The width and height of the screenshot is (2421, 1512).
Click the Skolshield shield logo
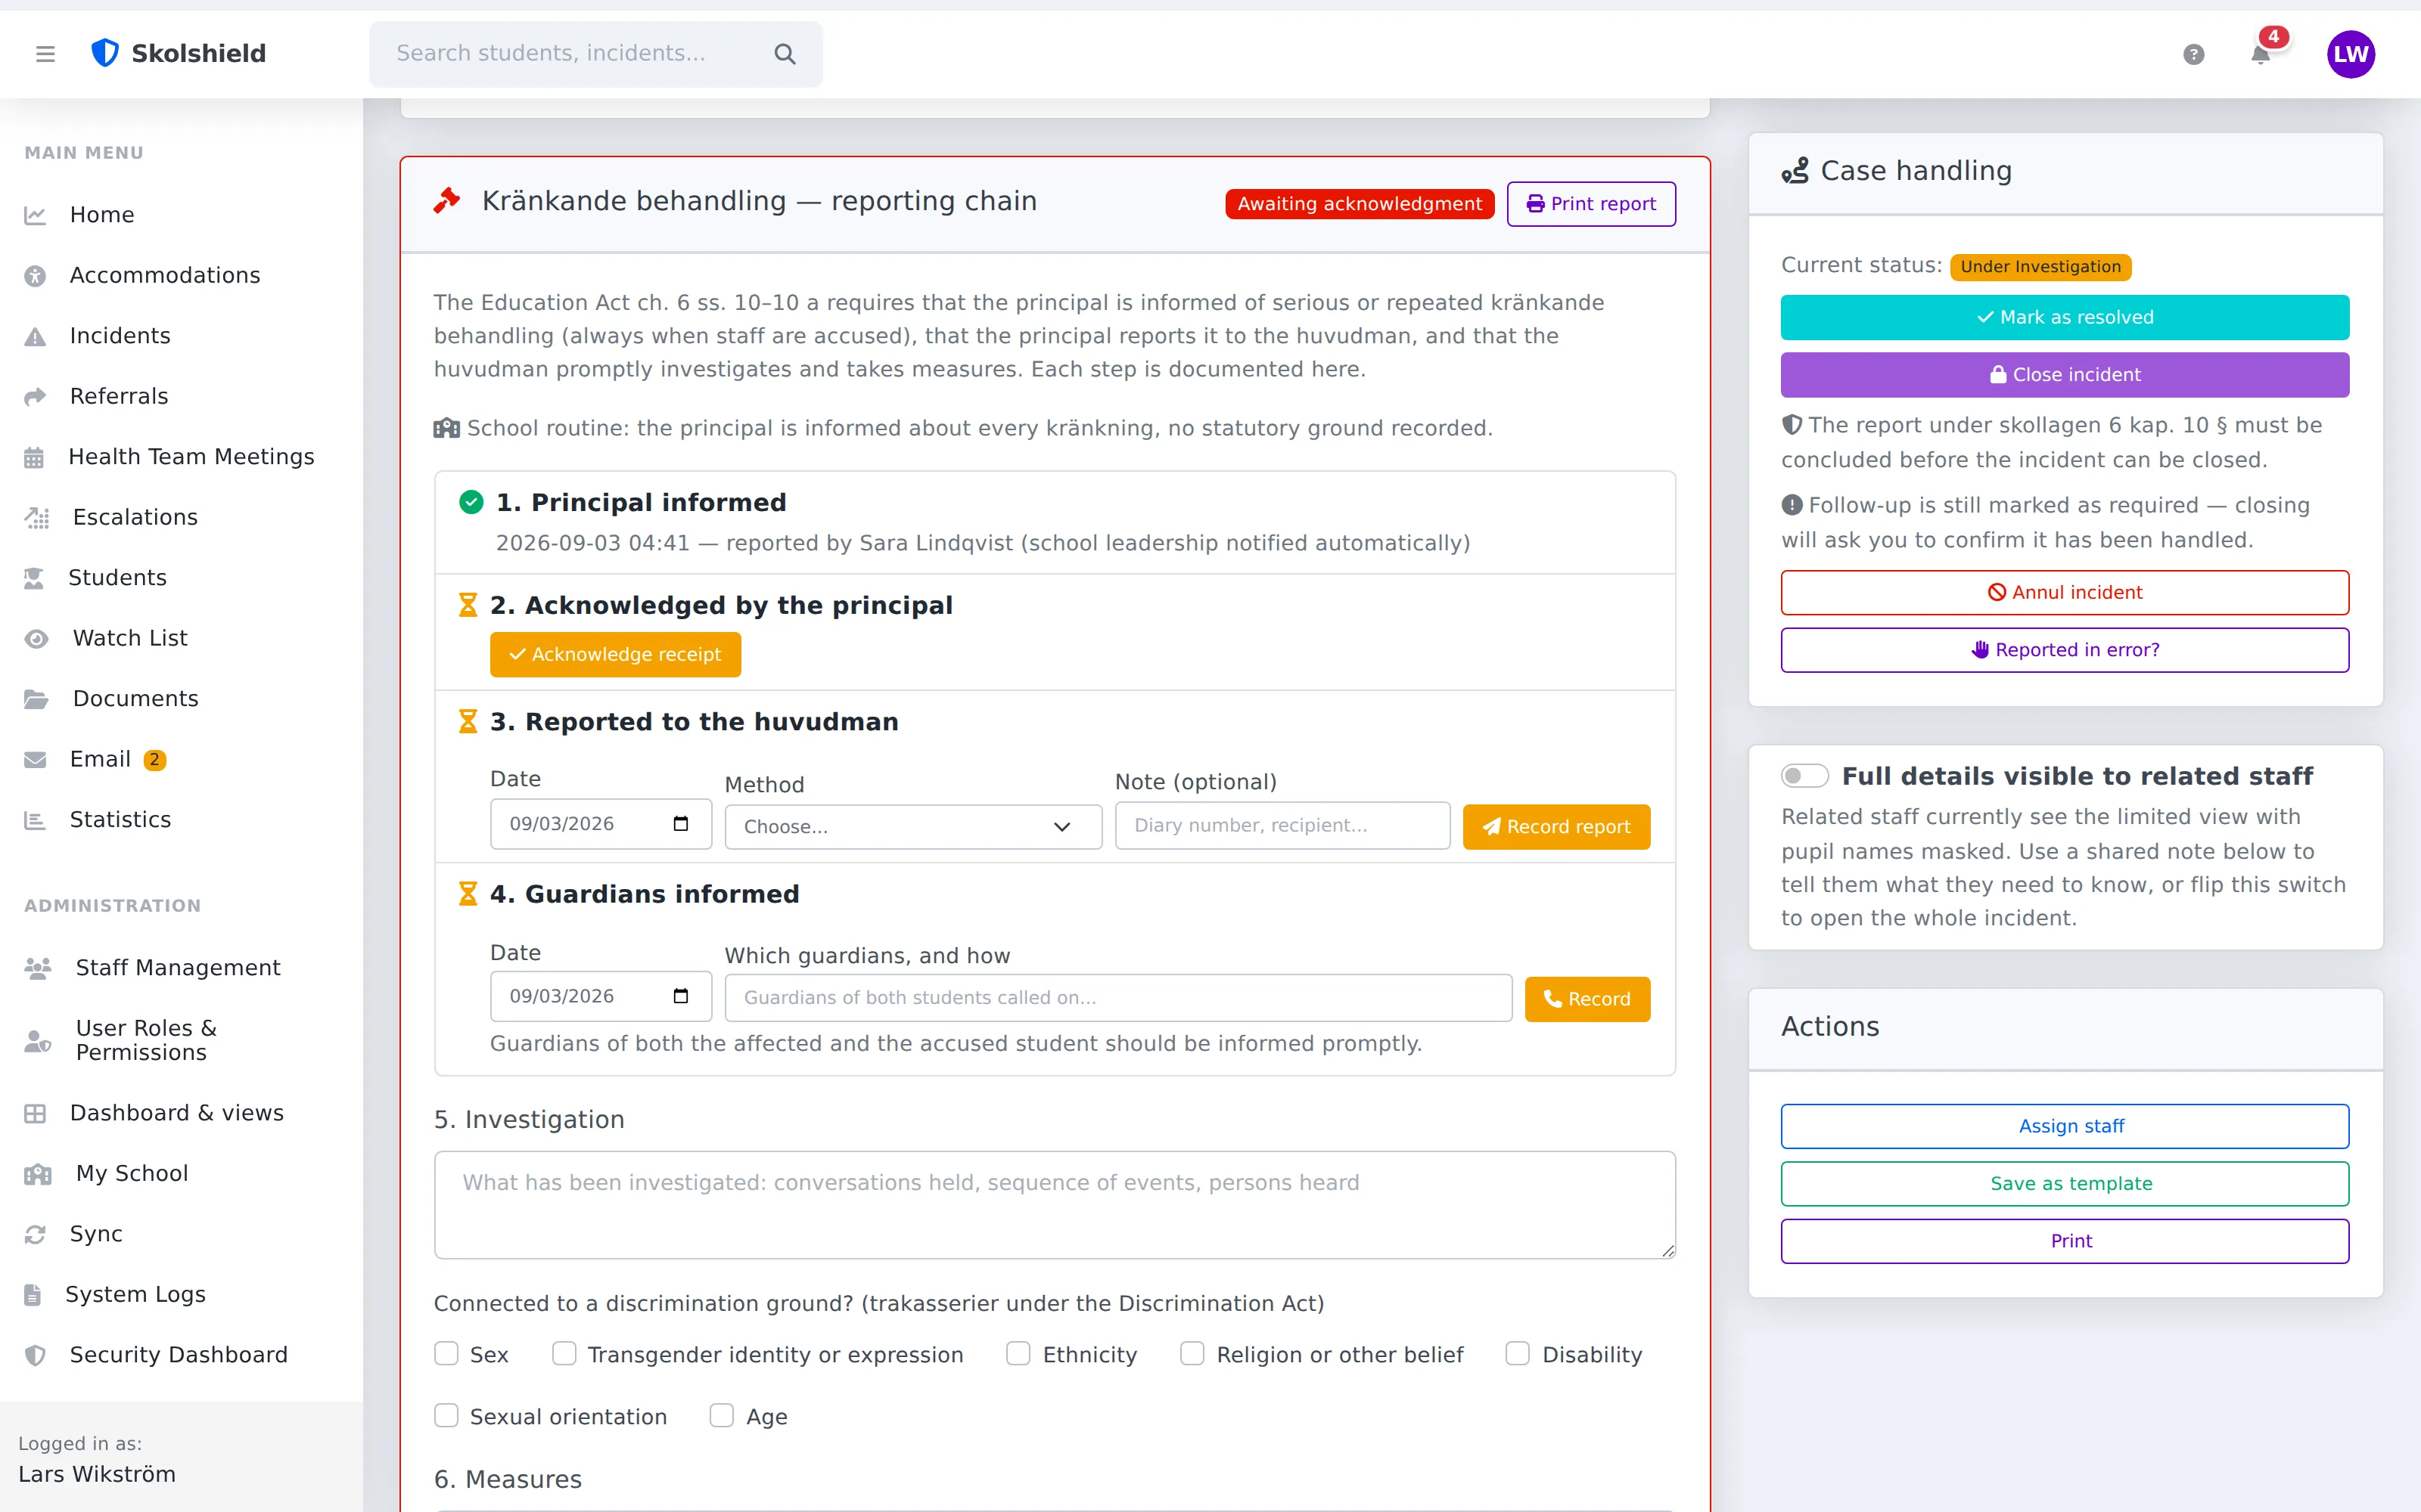point(105,53)
